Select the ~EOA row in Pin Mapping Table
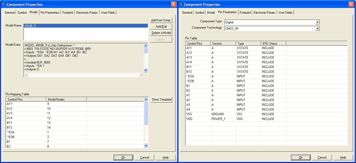This screenshot has width=356, height=163. pyautogui.click(x=26, y=132)
